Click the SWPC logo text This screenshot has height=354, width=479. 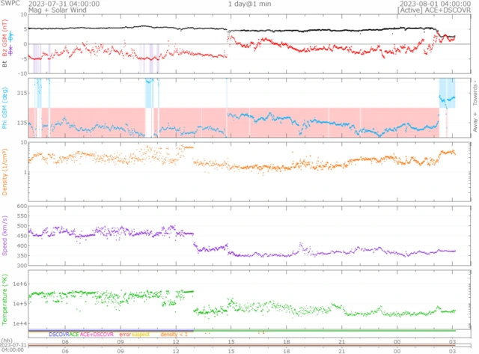click(10, 4)
